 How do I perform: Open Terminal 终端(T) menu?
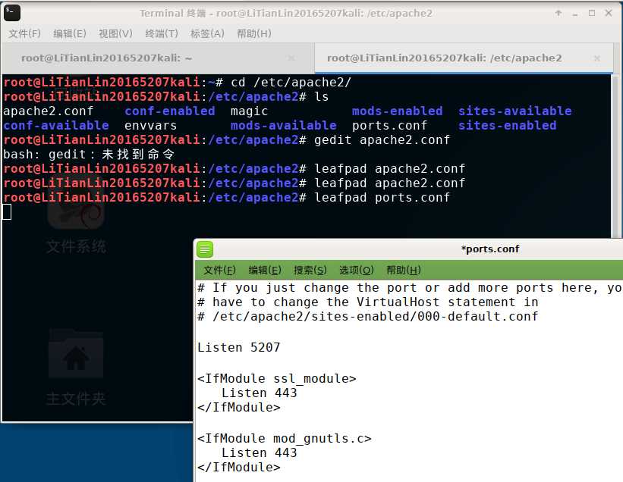pyautogui.click(x=162, y=33)
